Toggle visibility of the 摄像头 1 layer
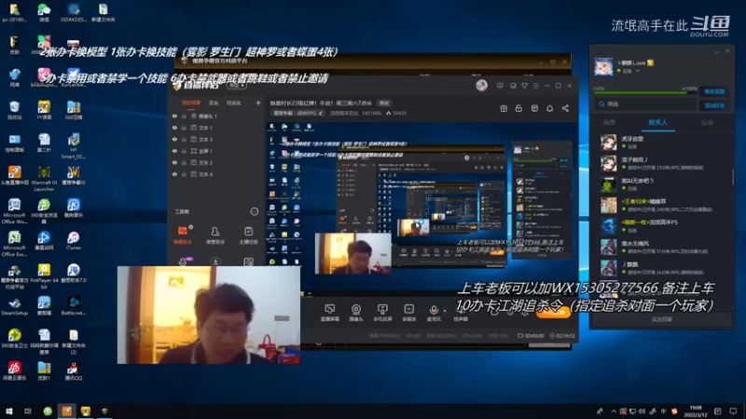 [174, 115]
